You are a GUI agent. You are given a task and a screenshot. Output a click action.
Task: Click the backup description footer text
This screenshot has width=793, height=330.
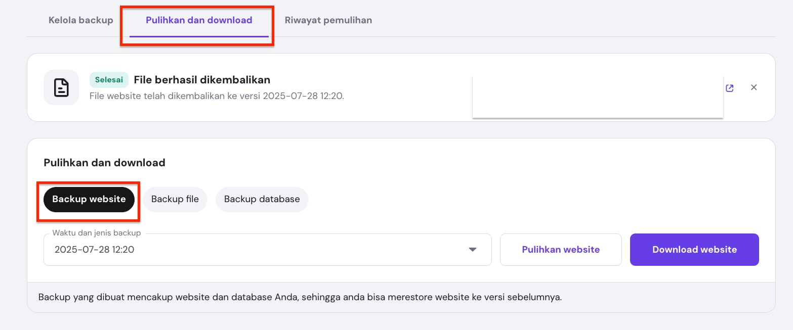click(300, 297)
